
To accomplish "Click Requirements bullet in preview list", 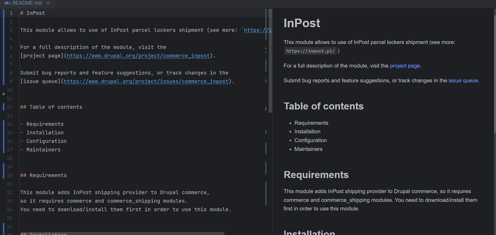I will 311,123.
